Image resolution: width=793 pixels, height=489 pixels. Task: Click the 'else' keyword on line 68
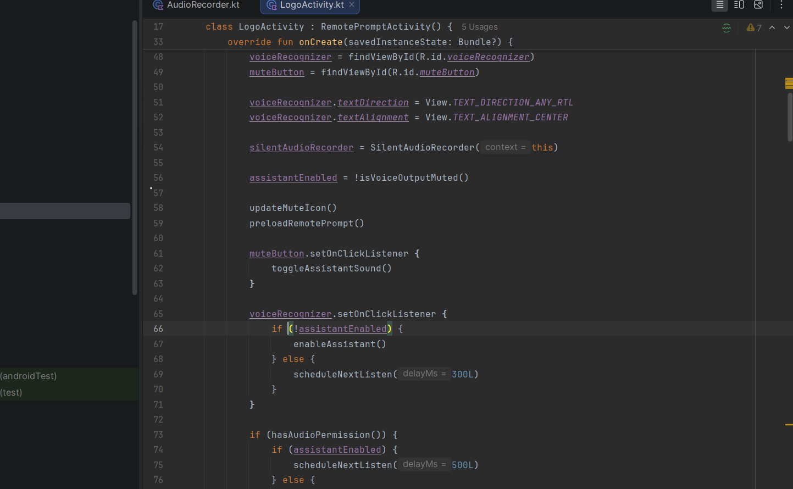click(293, 359)
